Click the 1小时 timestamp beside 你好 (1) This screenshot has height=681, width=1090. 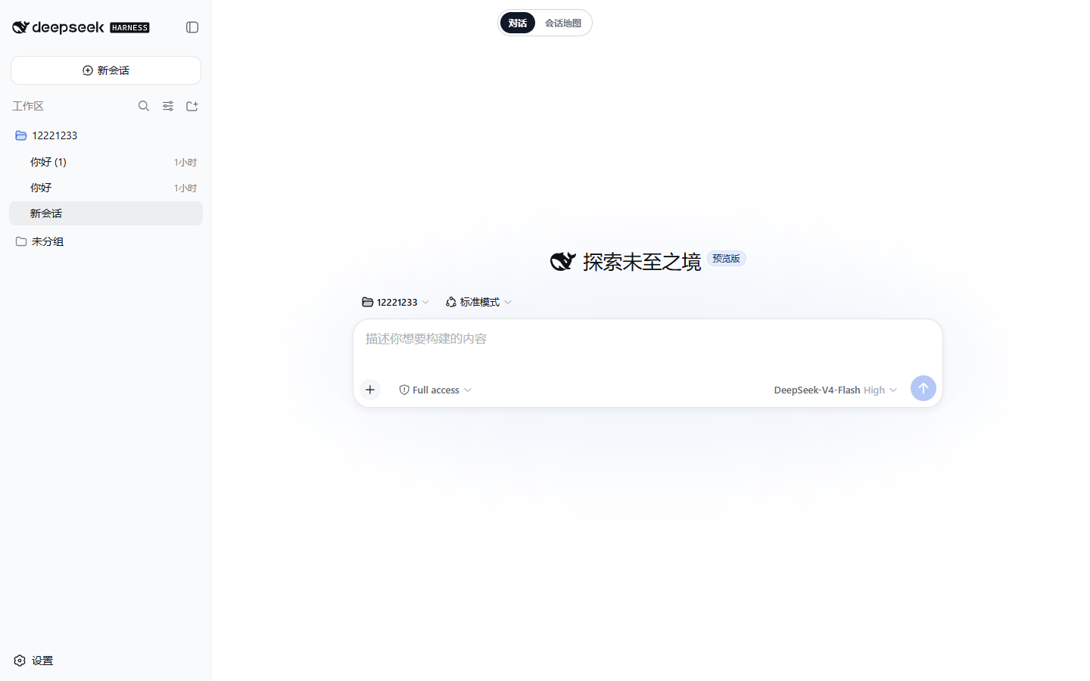click(x=185, y=162)
